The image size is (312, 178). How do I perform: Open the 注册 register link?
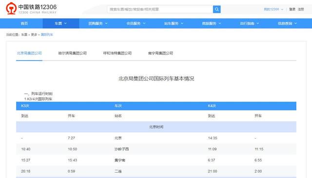301,9
